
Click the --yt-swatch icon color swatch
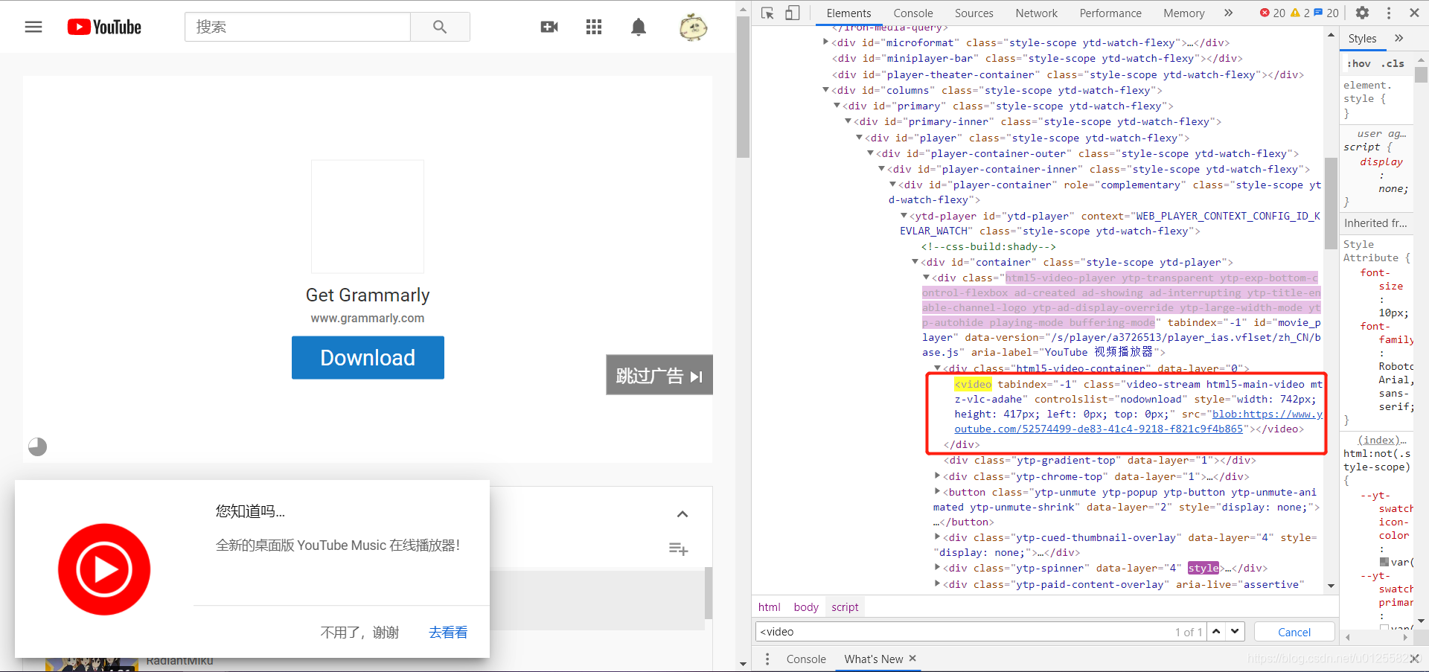pyautogui.click(x=1384, y=562)
